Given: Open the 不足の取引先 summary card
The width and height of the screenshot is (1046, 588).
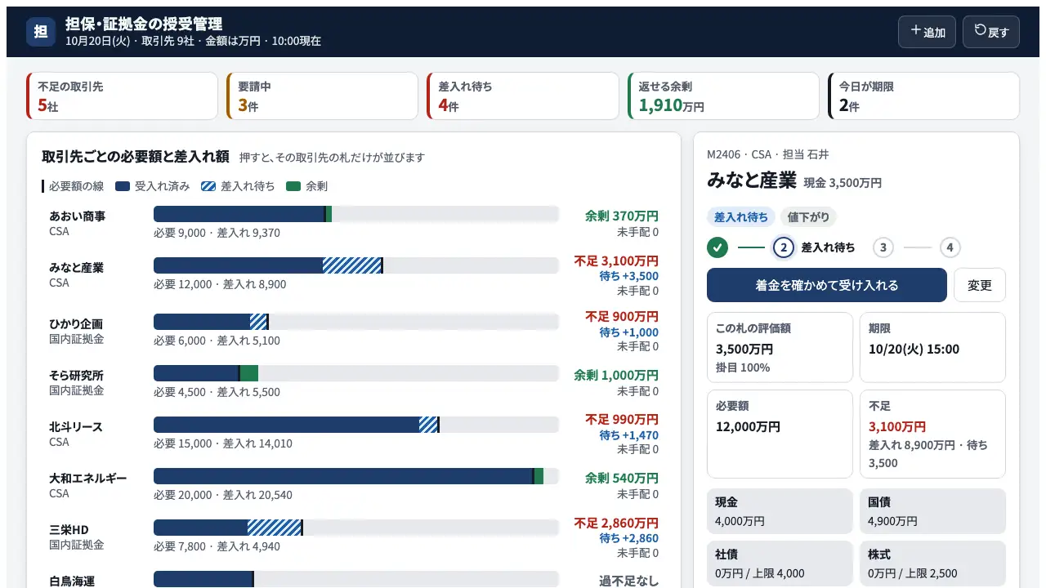Looking at the screenshot, I should (123, 96).
